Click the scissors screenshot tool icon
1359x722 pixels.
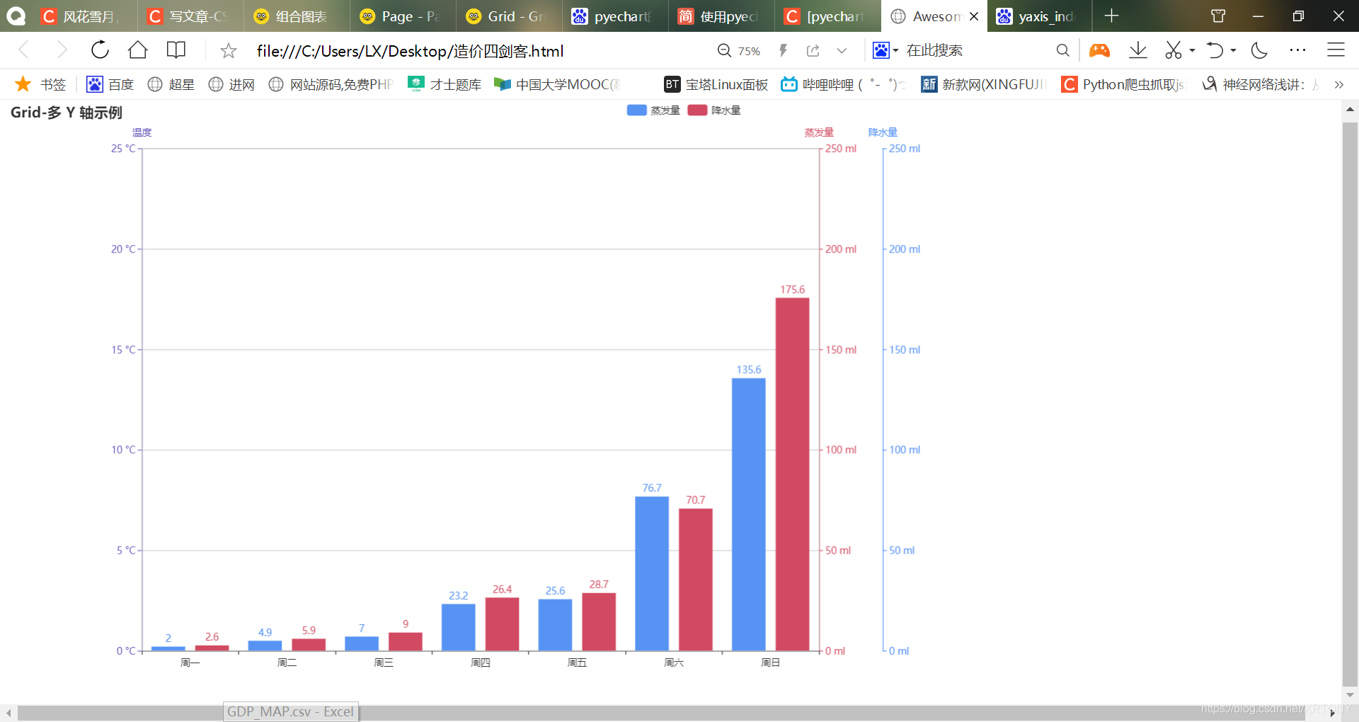[1174, 50]
